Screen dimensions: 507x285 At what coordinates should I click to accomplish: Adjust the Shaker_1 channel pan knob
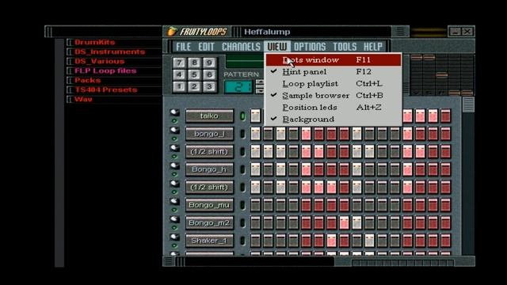[x=174, y=237]
